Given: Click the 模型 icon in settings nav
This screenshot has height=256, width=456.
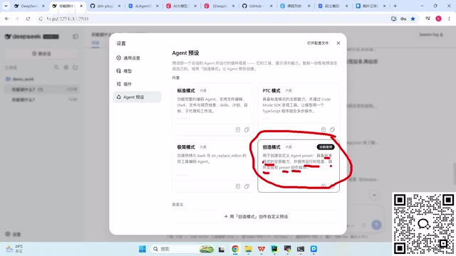Looking at the screenshot, I should coord(119,71).
